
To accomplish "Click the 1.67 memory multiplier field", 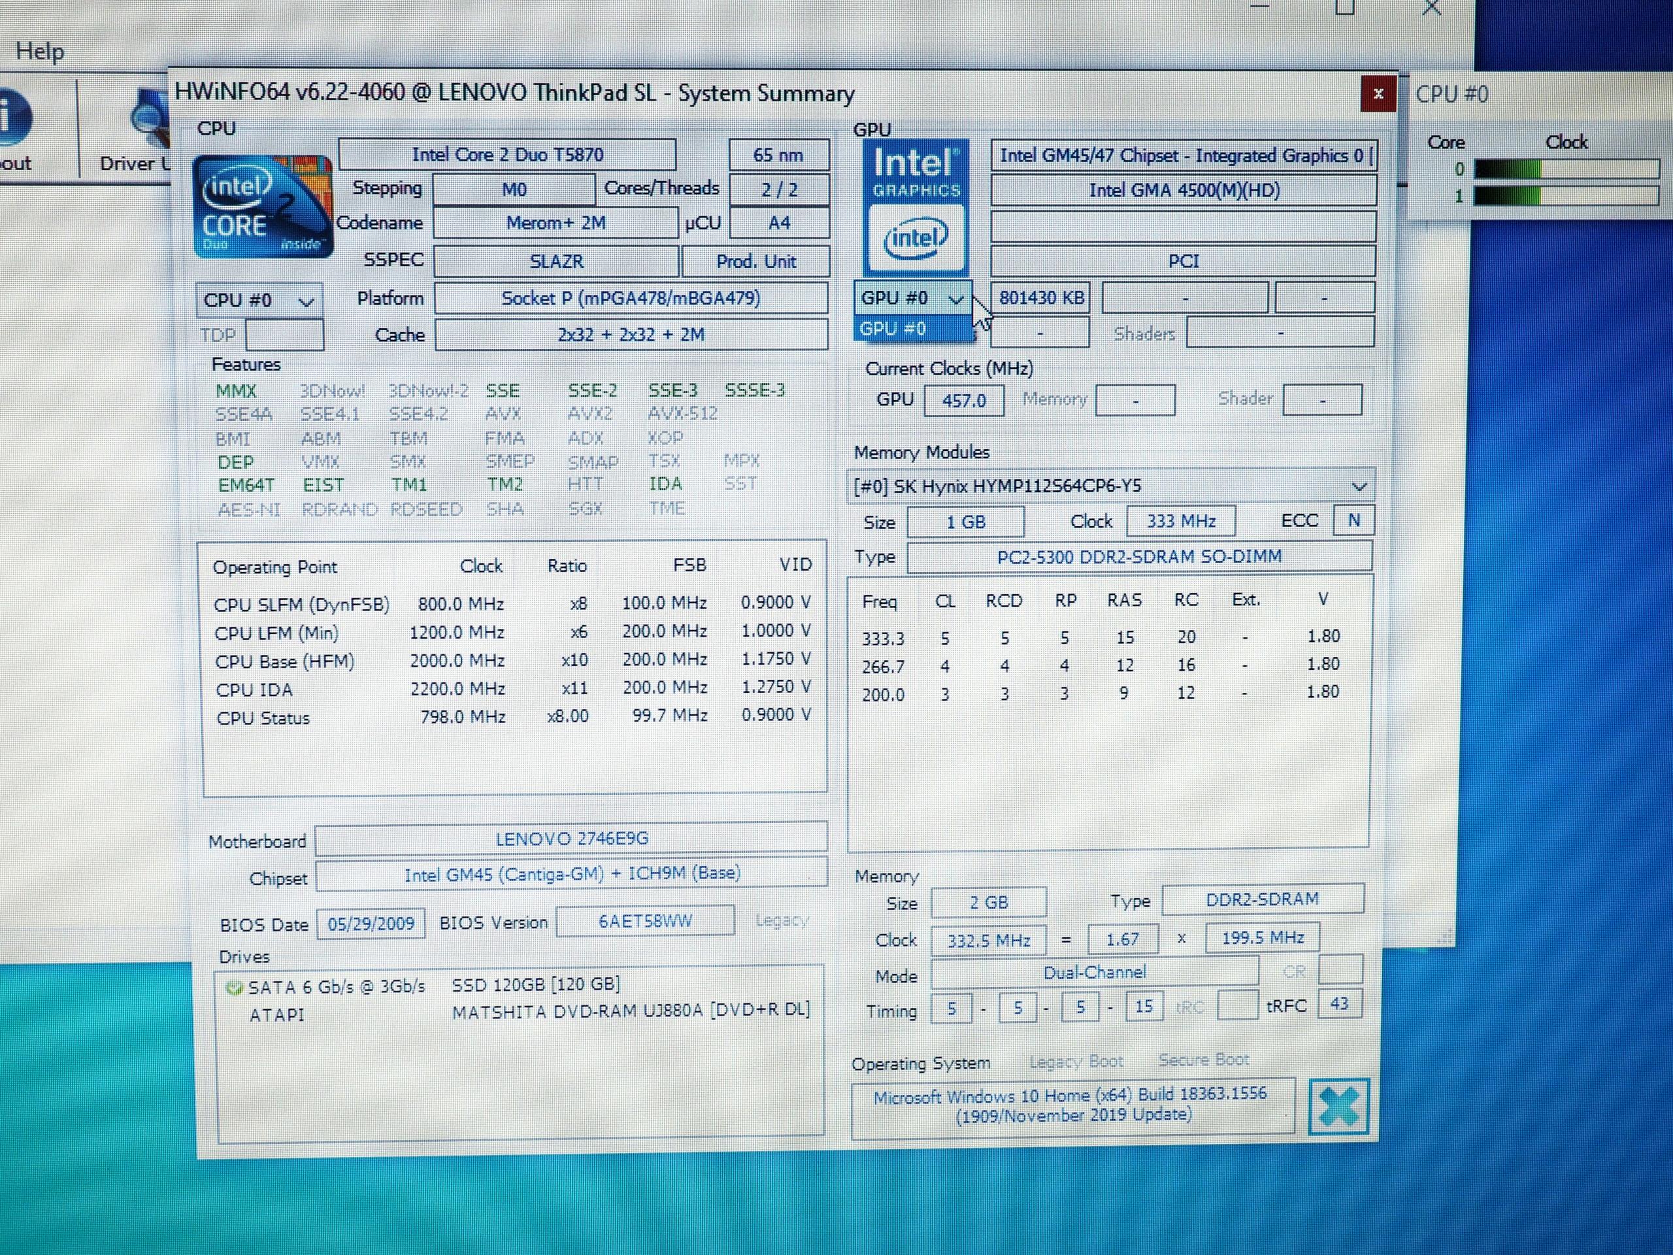I will pos(1122,939).
